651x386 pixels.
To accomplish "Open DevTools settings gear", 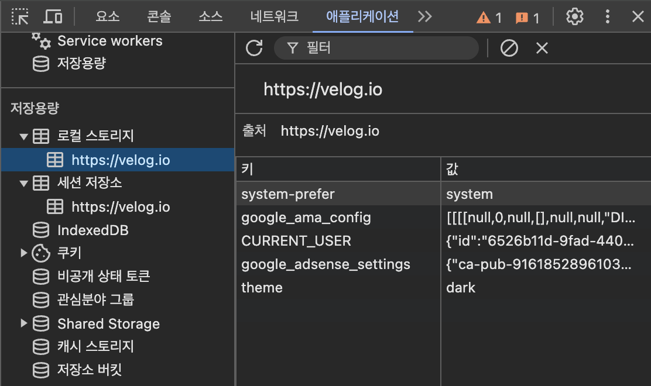I will 575,16.
